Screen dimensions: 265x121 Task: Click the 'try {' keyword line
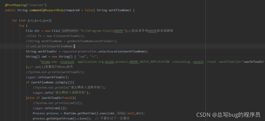tap(23, 26)
